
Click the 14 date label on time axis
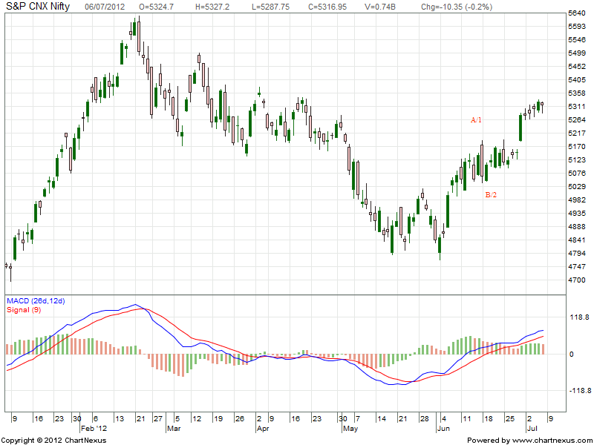point(382,419)
